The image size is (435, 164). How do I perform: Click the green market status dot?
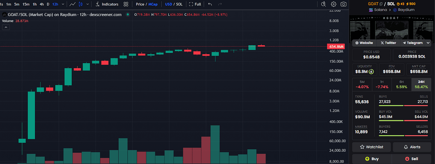(128, 14)
